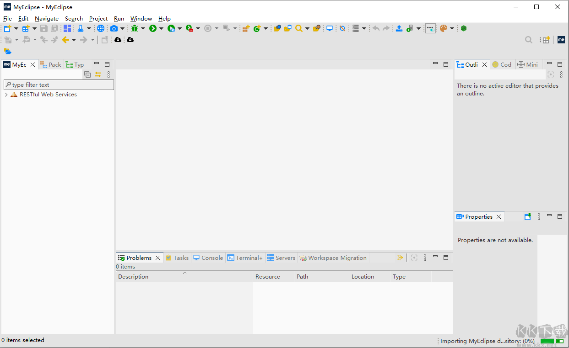Click the yellow back arrow navigation icon
The image size is (569, 348).
(65, 40)
